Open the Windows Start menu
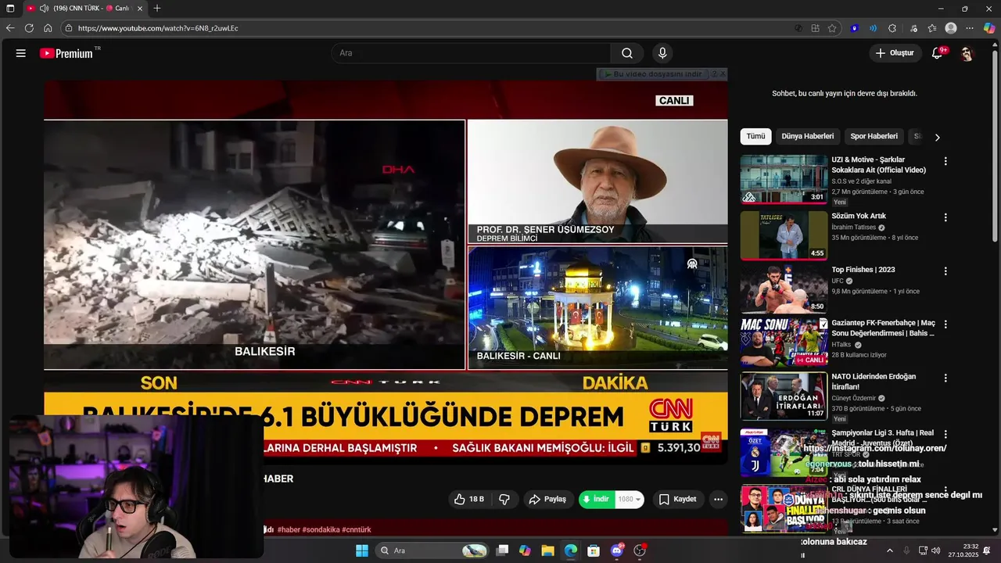The width and height of the screenshot is (1001, 563). pyautogui.click(x=362, y=550)
